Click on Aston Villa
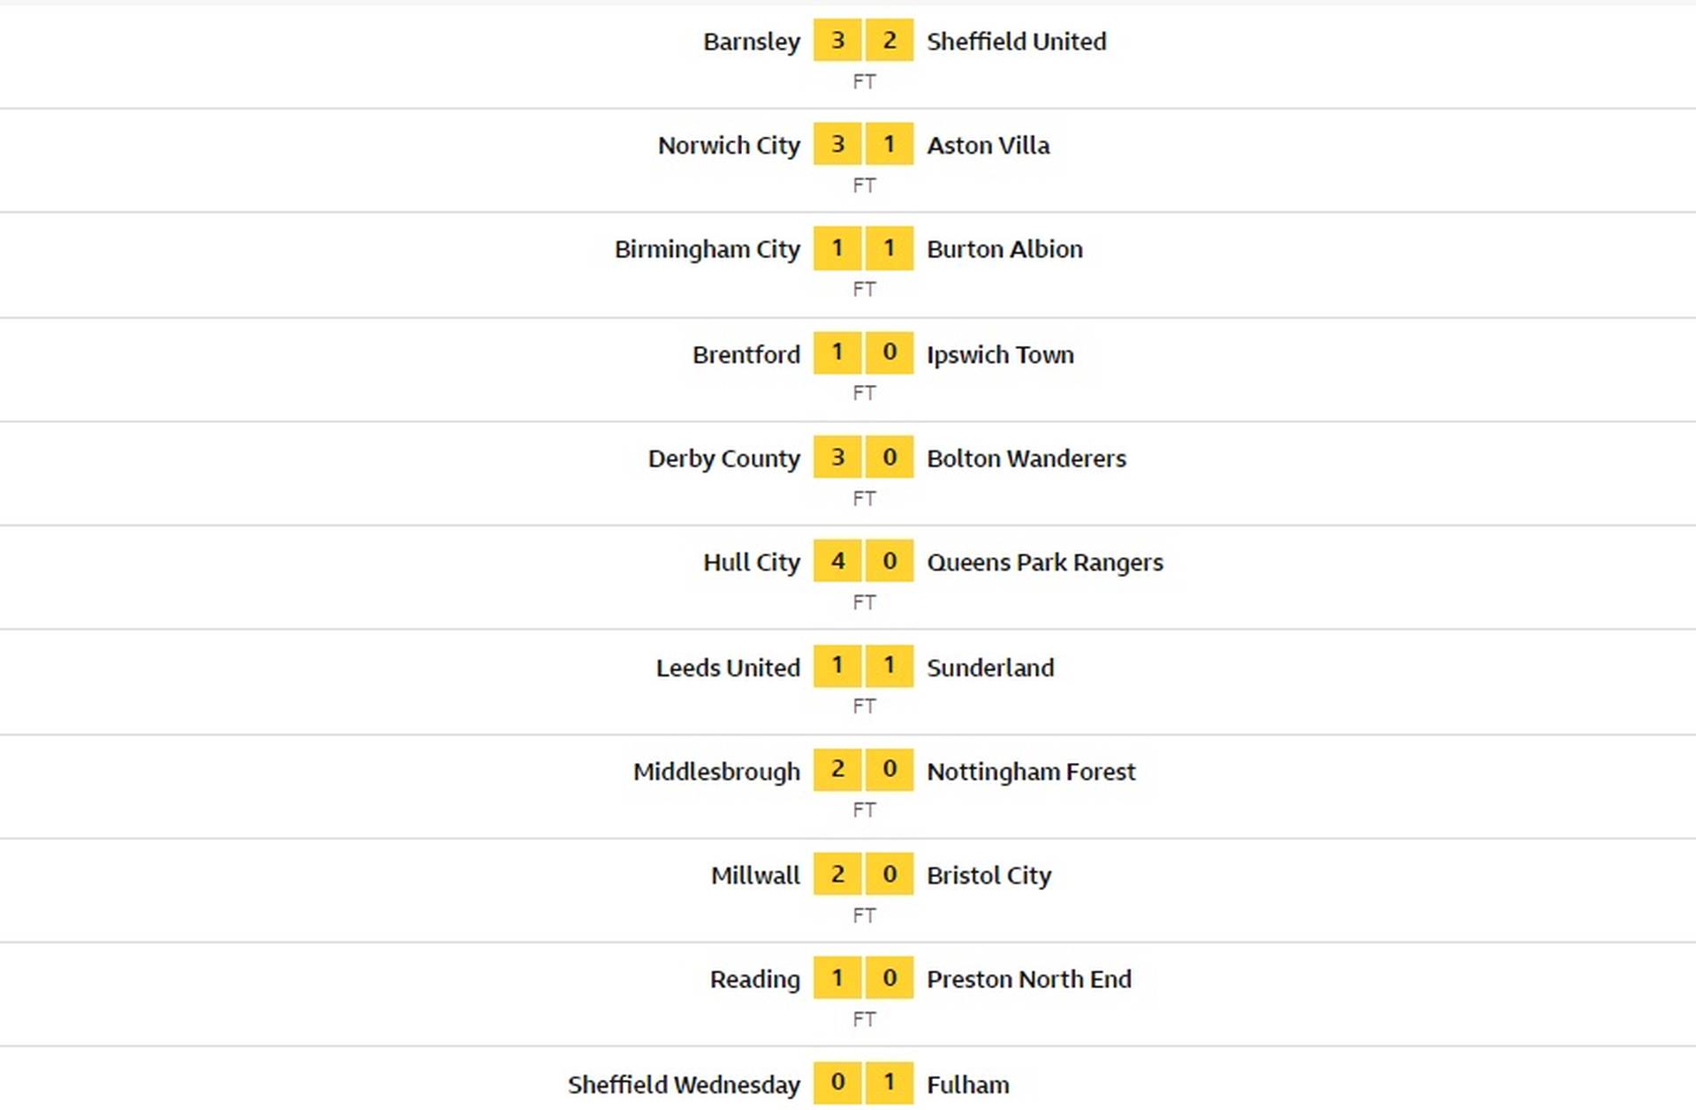 coord(988,145)
